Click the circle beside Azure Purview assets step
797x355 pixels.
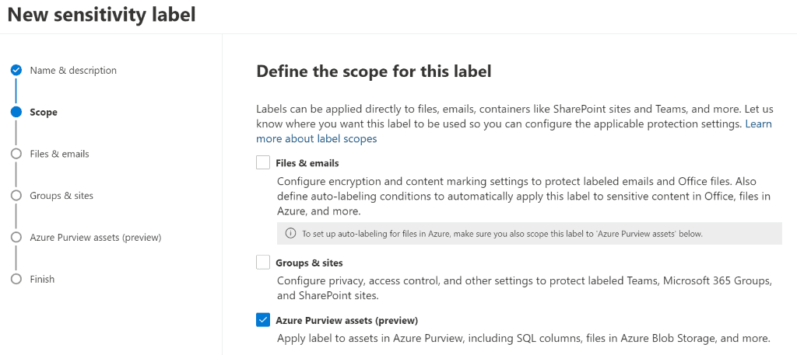(16, 238)
